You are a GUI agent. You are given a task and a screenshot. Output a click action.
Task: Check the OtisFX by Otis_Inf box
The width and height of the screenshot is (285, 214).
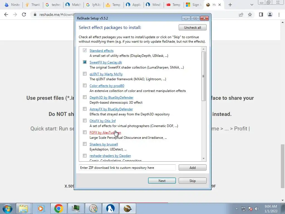click(x=85, y=120)
